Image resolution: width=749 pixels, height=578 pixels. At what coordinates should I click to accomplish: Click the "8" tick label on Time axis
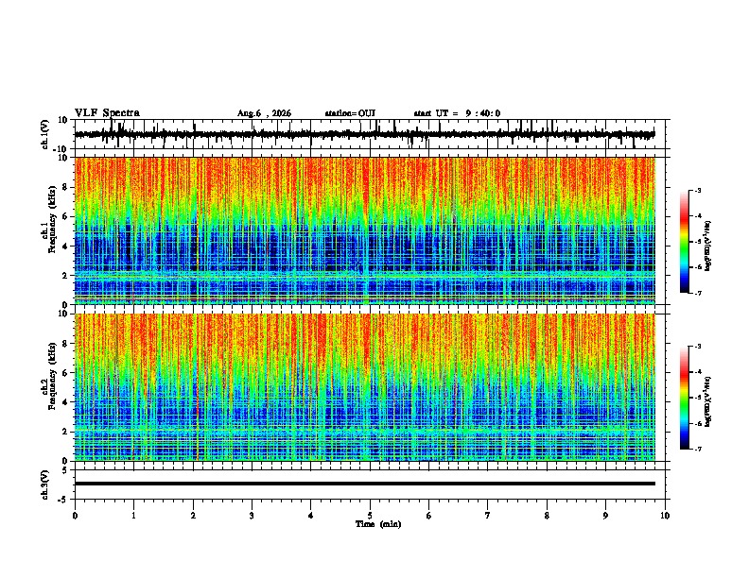(x=547, y=516)
